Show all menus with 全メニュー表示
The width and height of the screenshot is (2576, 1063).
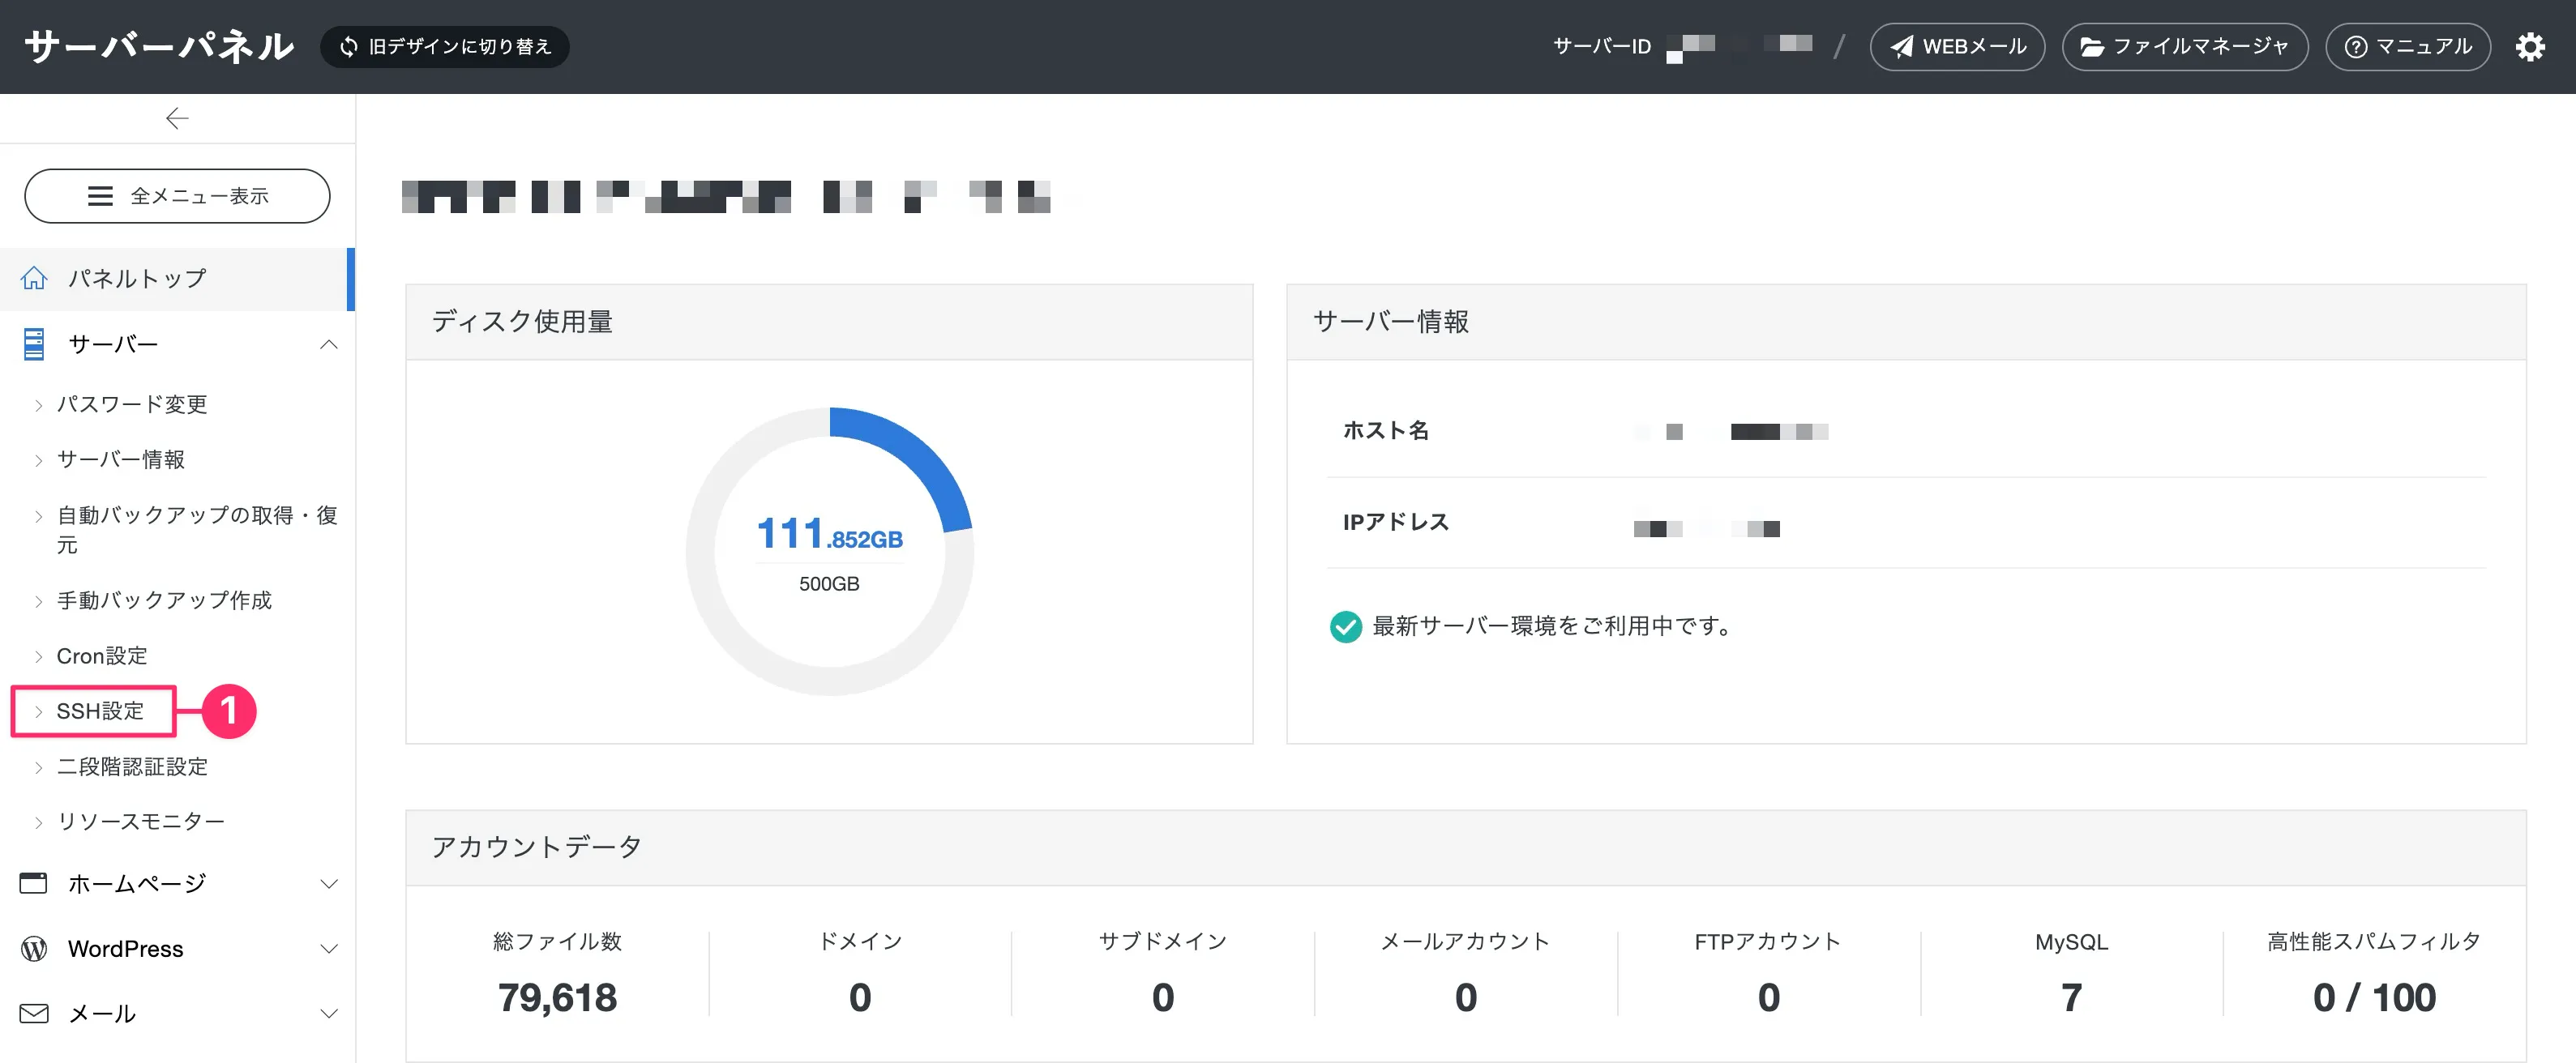tap(177, 196)
